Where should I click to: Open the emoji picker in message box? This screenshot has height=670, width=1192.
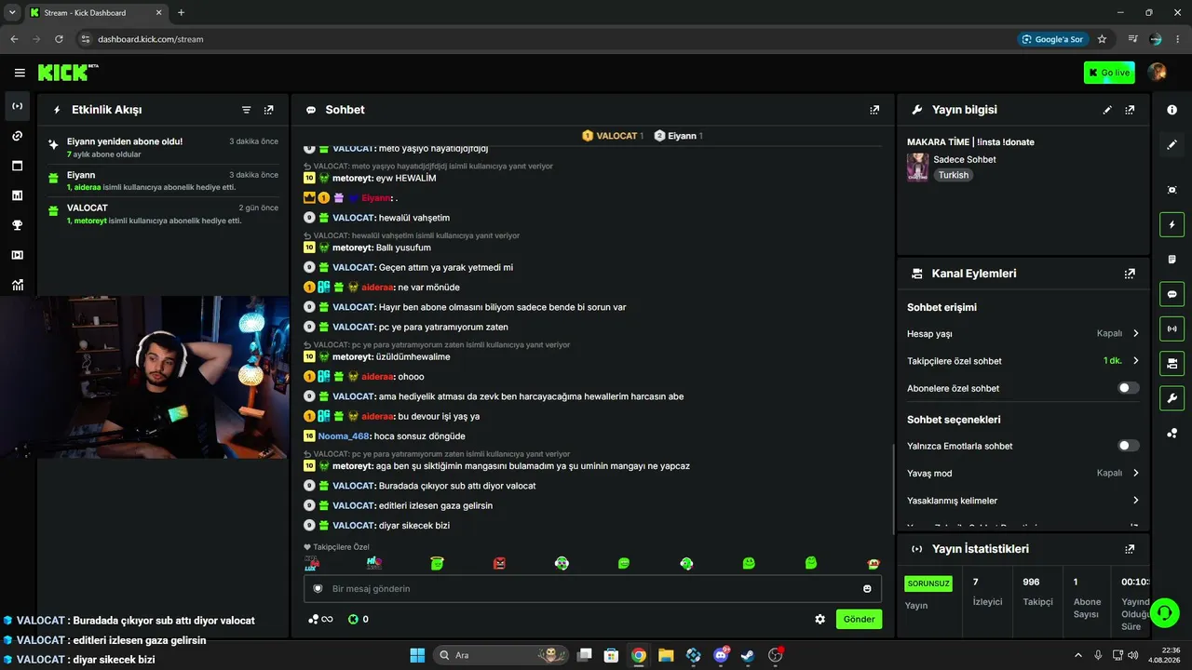click(x=867, y=589)
